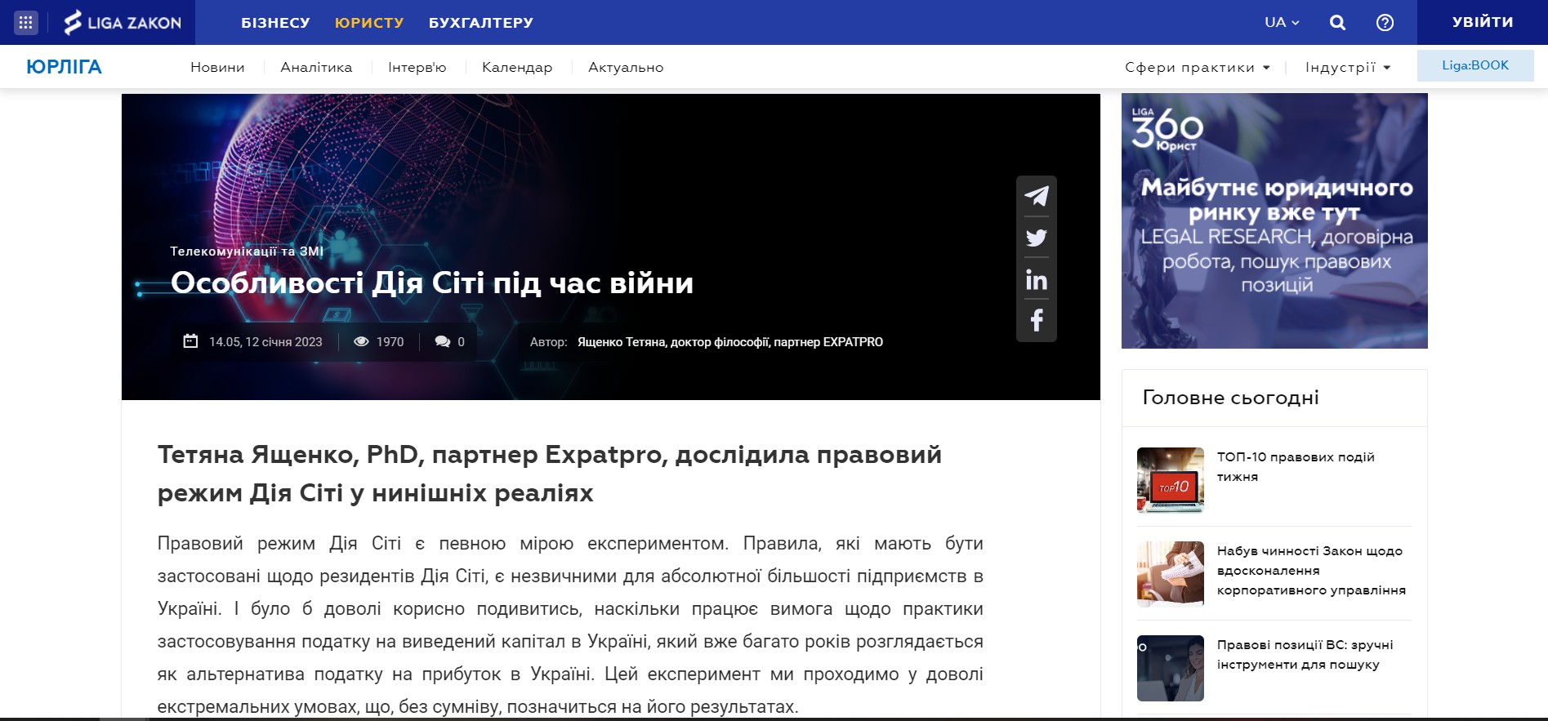Click the Головне сьогодні heading
Screen dimensions: 1548x721
pos(1230,398)
